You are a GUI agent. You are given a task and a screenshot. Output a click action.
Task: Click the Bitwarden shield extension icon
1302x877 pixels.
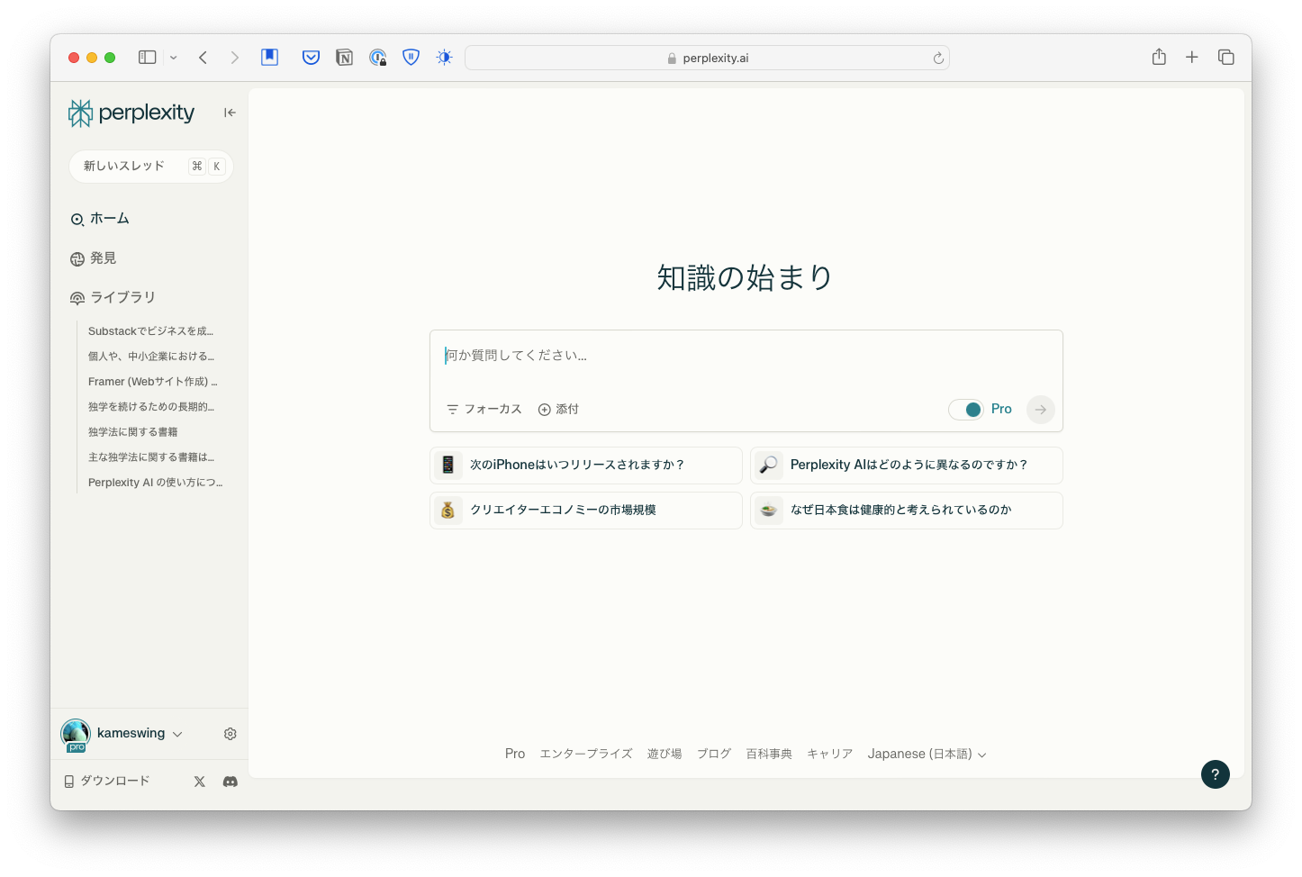click(x=411, y=58)
